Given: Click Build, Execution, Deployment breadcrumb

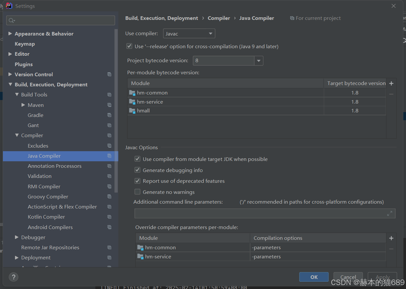Looking at the screenshot, I should (x=162, y=18).
